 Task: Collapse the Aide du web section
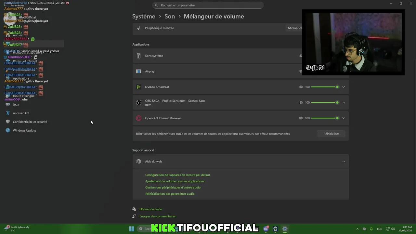(344, 161)
